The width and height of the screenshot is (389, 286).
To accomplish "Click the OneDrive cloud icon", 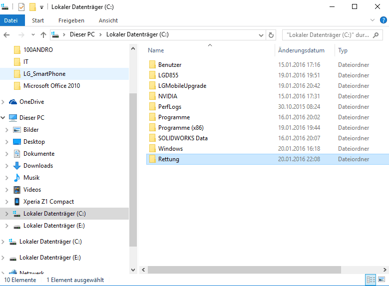I will pos(13,102).
